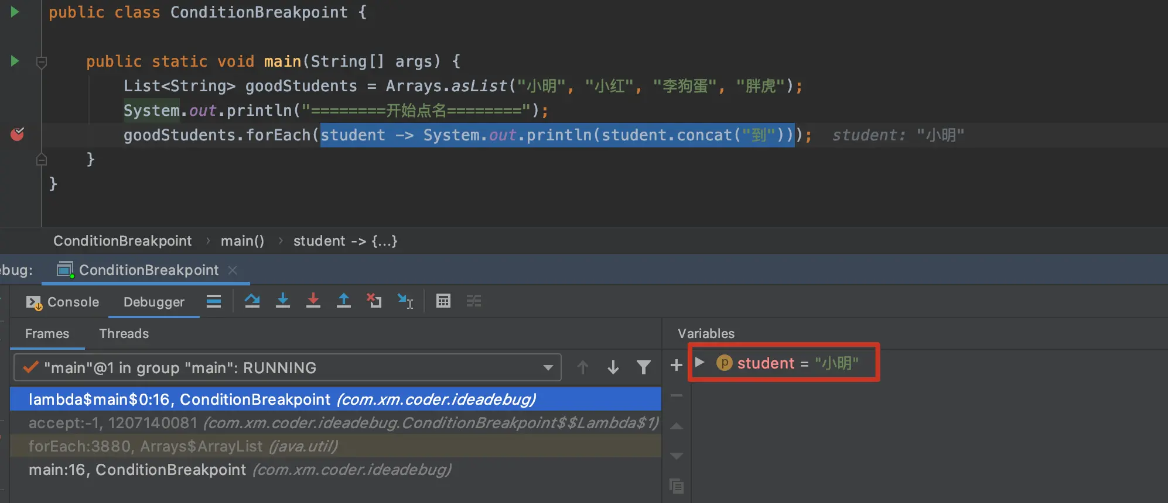Open the thread selector dropdown showing main RUNNING
This screenshot has height=503, width=1168.
(x=287, y=367)
